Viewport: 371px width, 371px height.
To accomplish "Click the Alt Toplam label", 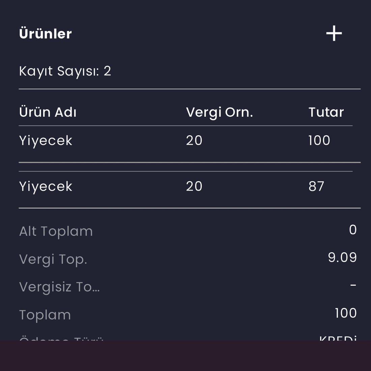I will click(56, 231).
